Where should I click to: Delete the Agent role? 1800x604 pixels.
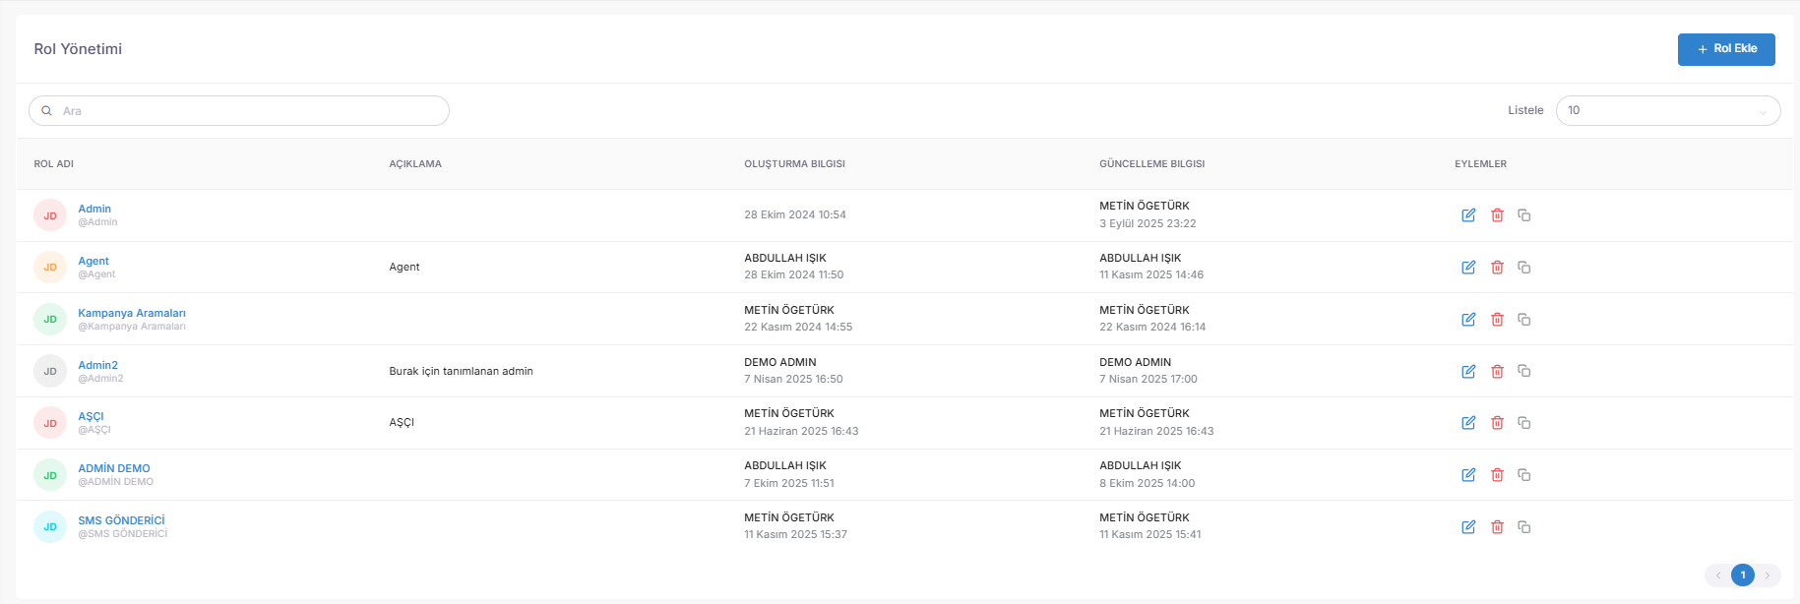pyautogui.click(x=1497, y=268)
